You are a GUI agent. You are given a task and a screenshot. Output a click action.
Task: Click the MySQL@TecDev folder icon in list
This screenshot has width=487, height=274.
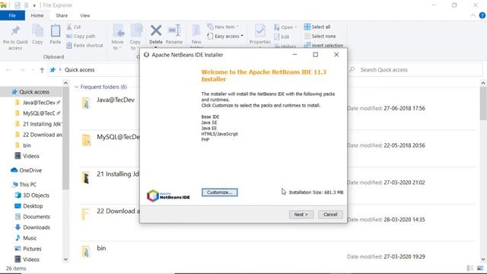click(86, 140)
